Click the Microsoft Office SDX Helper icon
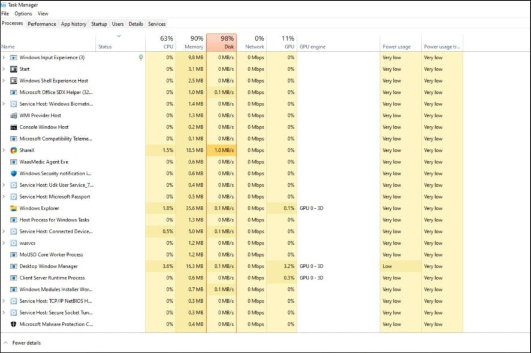The image size is (531, 353). [x=14, y=92]
